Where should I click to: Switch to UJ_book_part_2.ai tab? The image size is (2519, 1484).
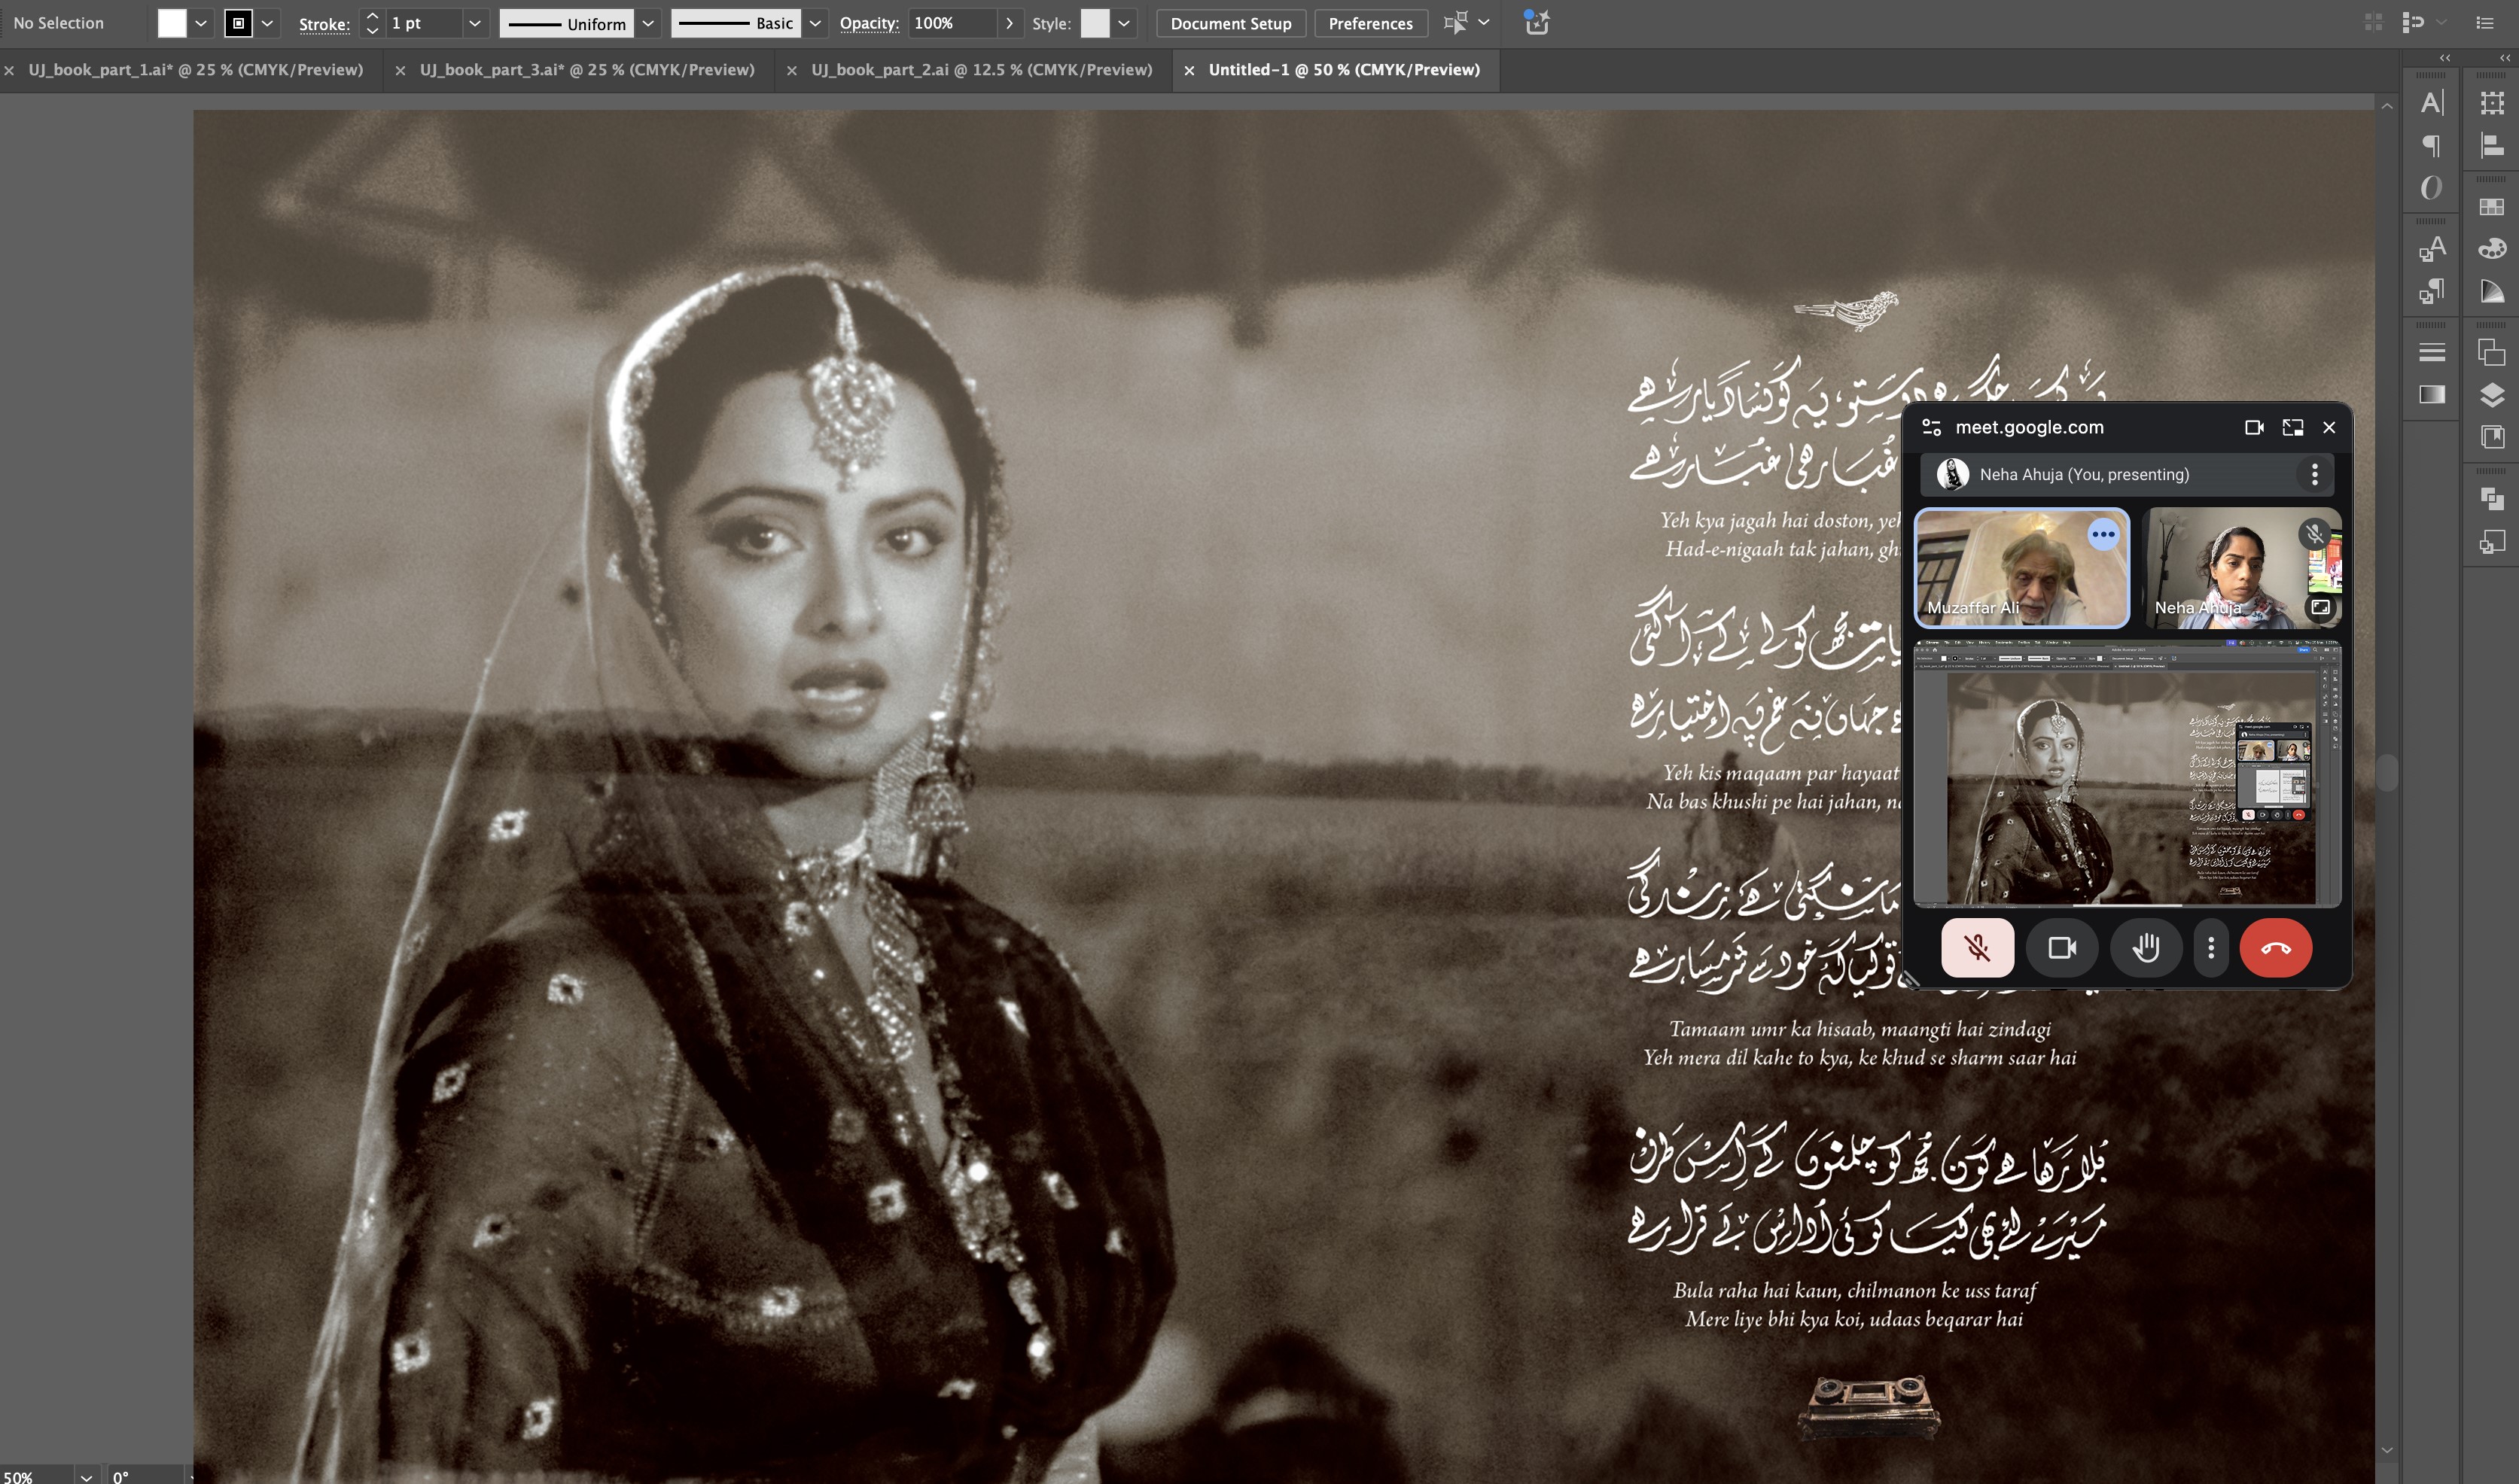[x=980, y=70]
